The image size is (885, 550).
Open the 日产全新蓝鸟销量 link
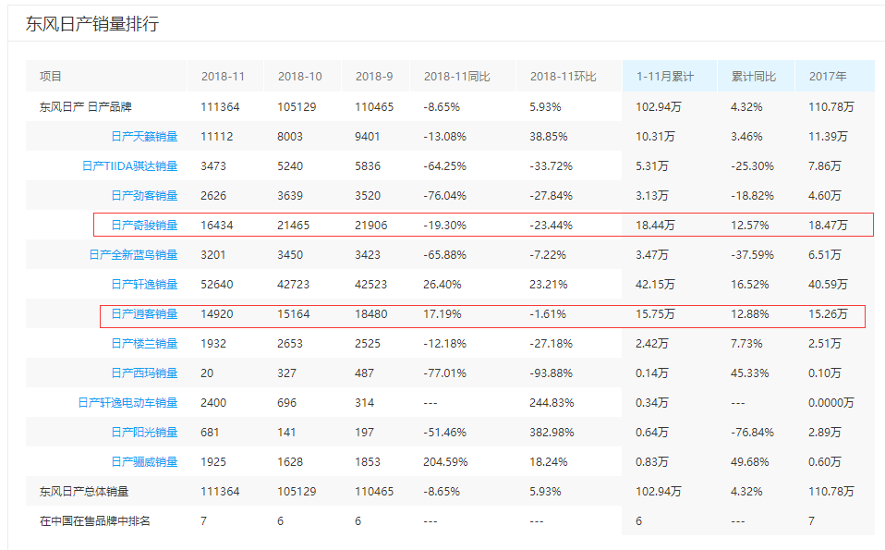(133, 255)
